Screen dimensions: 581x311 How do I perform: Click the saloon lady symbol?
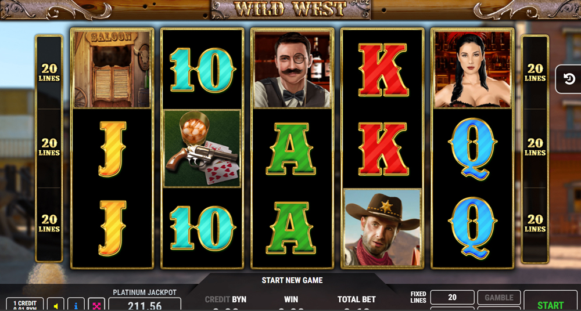click(x=472, y=70)
